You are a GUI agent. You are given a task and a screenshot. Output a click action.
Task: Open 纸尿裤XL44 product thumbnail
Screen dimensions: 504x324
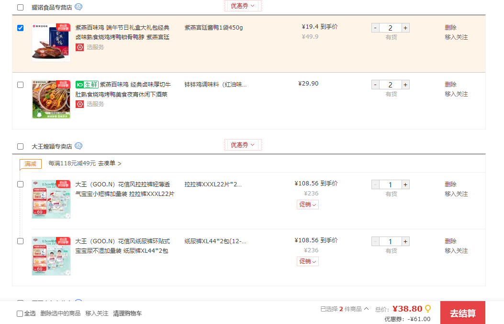coord(51,256)
